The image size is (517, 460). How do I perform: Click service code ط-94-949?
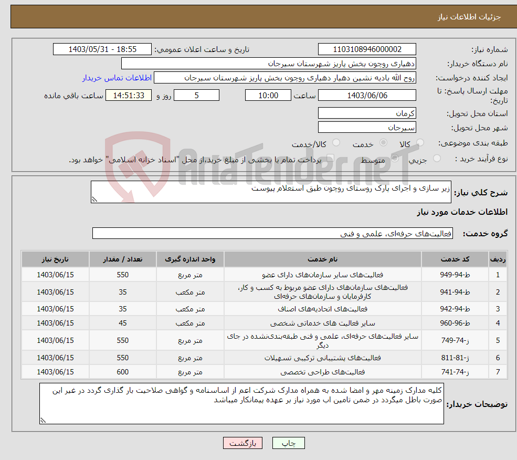455,275
